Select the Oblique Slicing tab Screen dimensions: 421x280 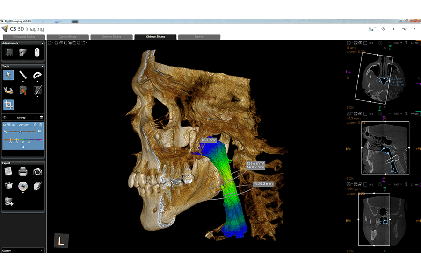pyautogui.click(x=155, y=37)
